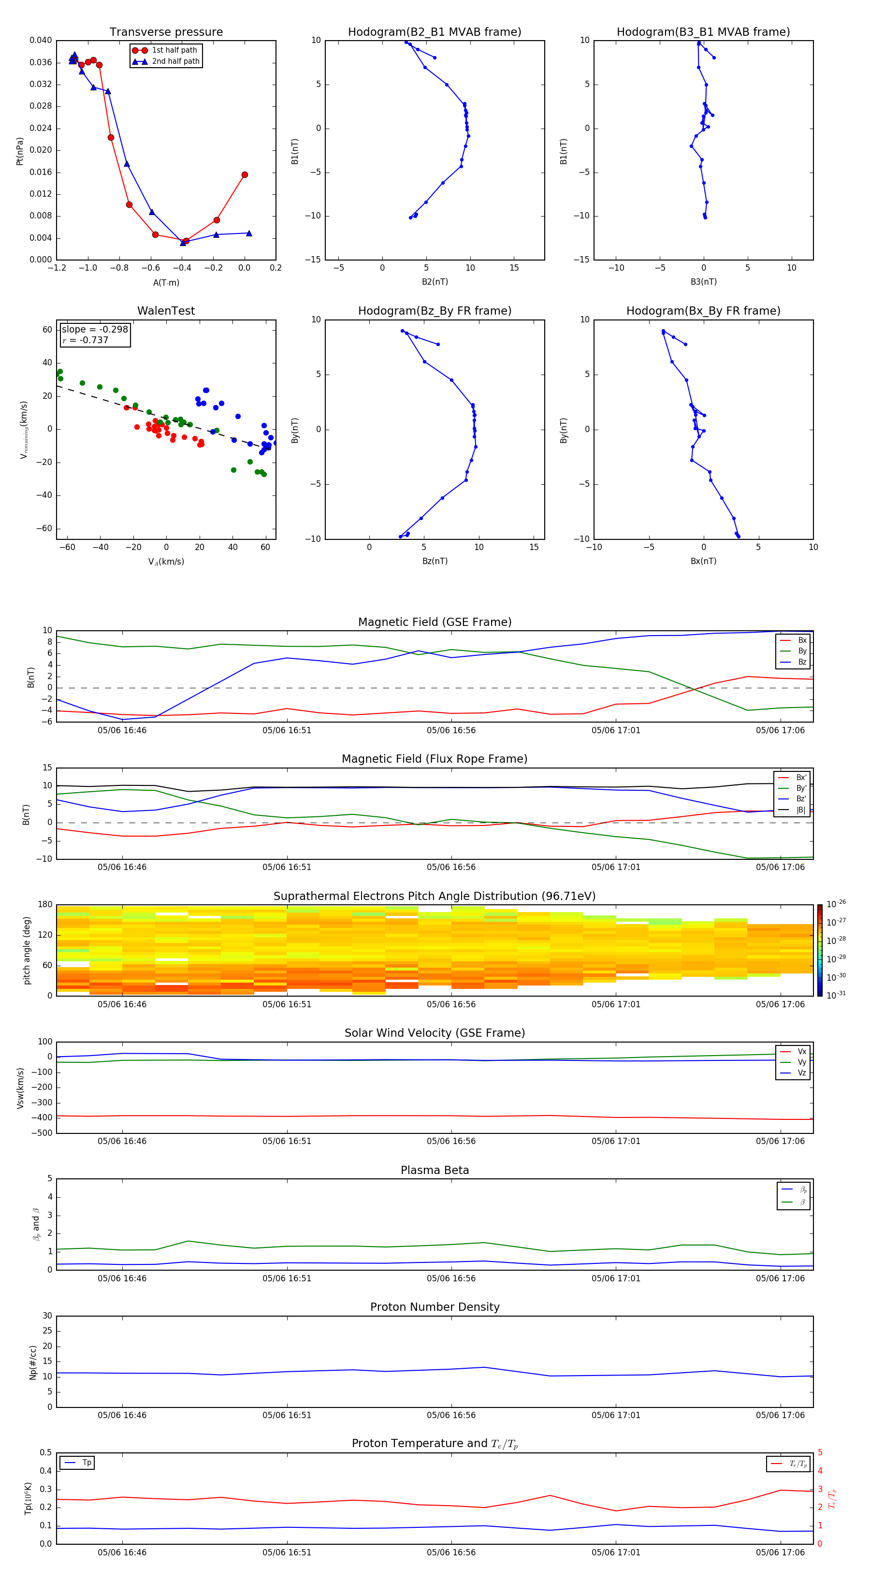The image size is (870, 1595).
Task: Click Suprathermal Electrons Pitch Angle Distribution title
Action: point(435,896)
